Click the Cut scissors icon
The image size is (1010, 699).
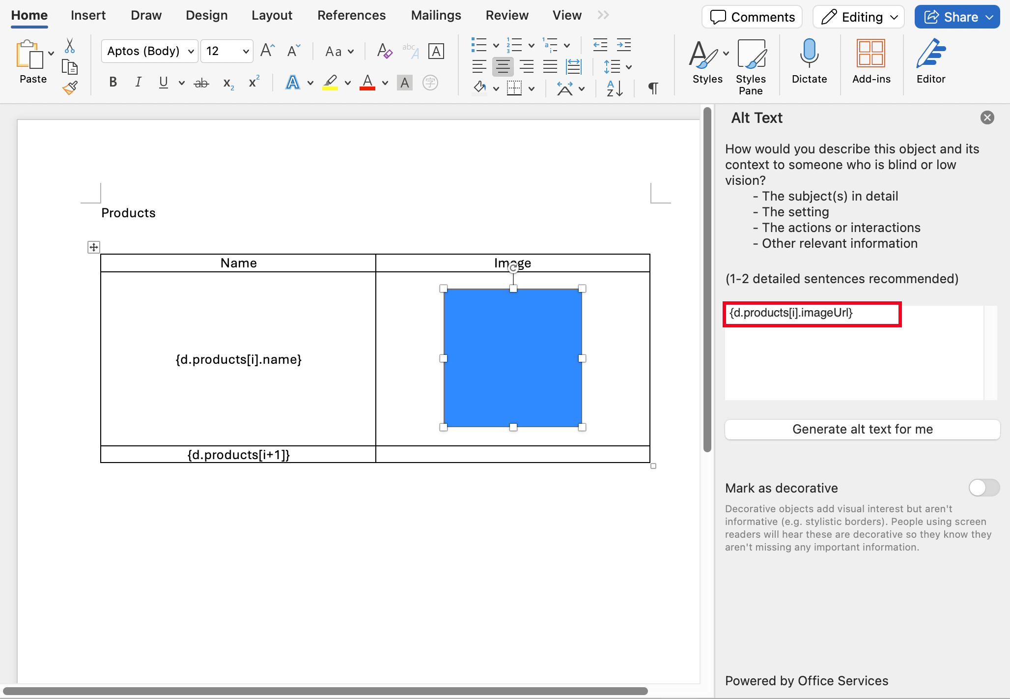point(70,46)
